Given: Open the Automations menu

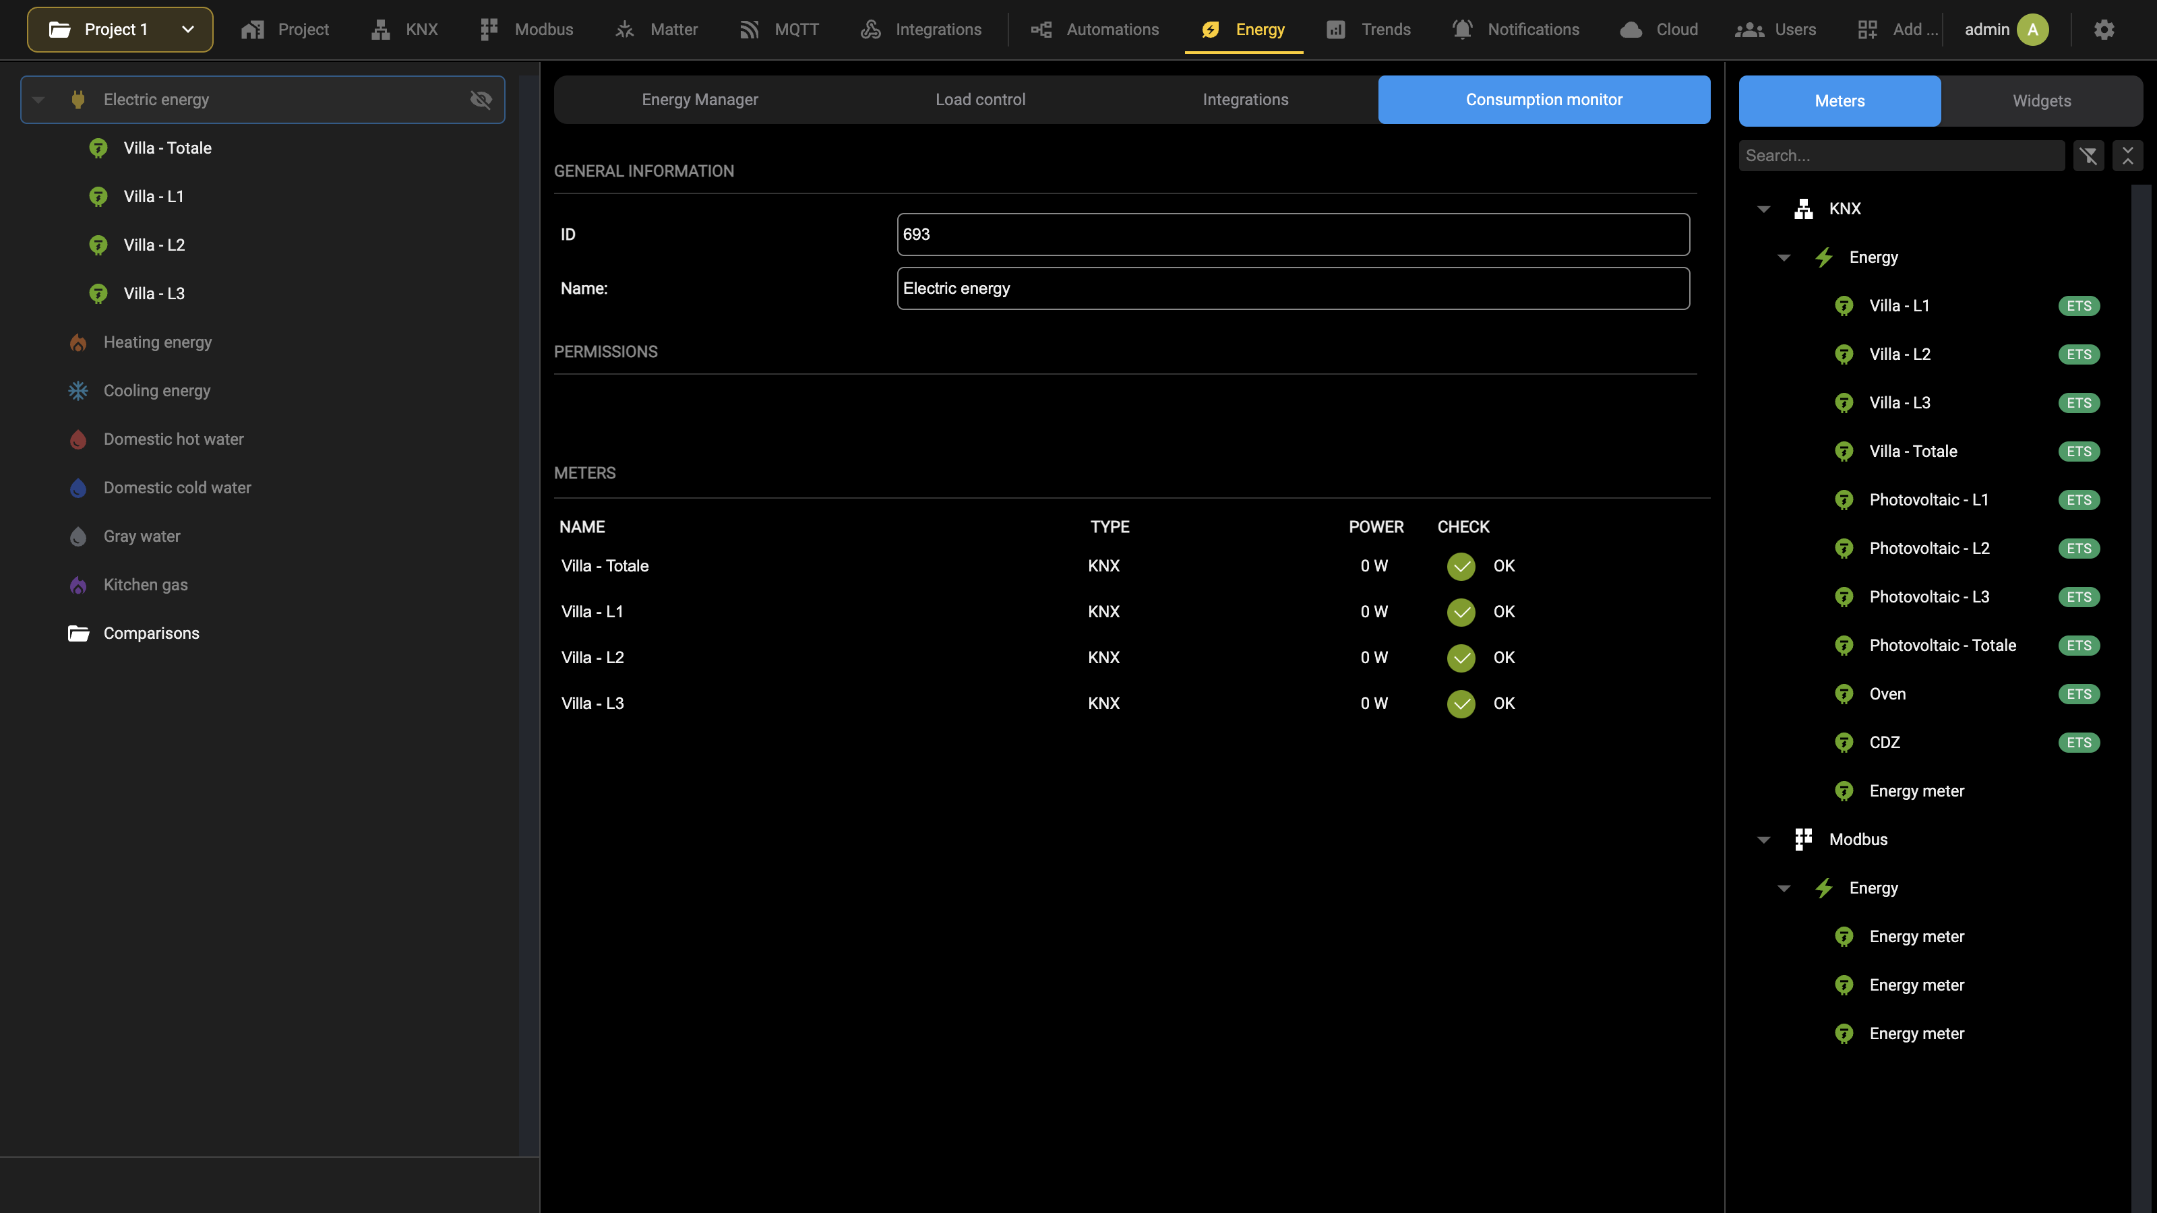Looking at the screenshot, I should tap(1095, 29).
